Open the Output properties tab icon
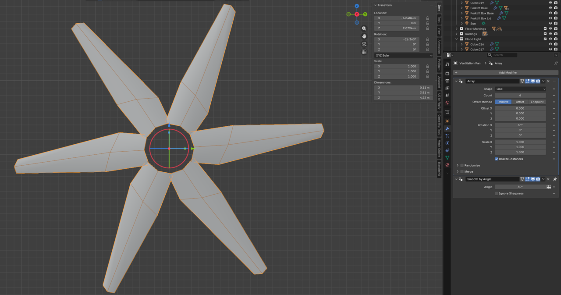561x295 pixels. 447,81
